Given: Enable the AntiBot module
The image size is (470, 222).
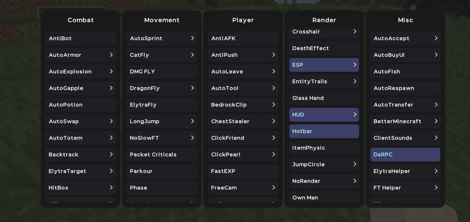Looking at the screenshot, I should click(80, 38).
